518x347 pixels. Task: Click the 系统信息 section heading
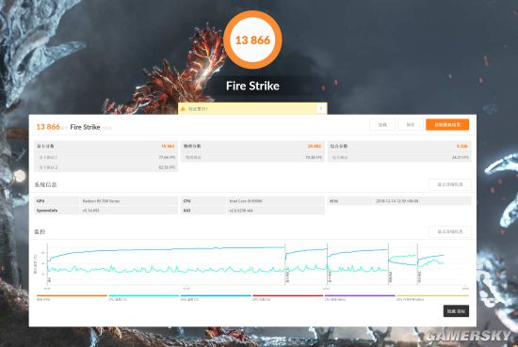(45, 184)
